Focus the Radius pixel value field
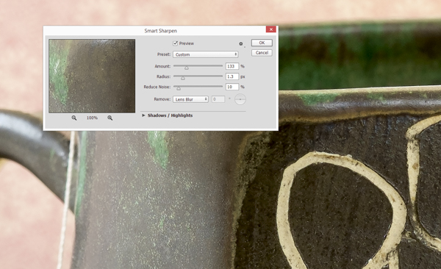The width and height of the screenshot is (441, 269). click(232, 76)
